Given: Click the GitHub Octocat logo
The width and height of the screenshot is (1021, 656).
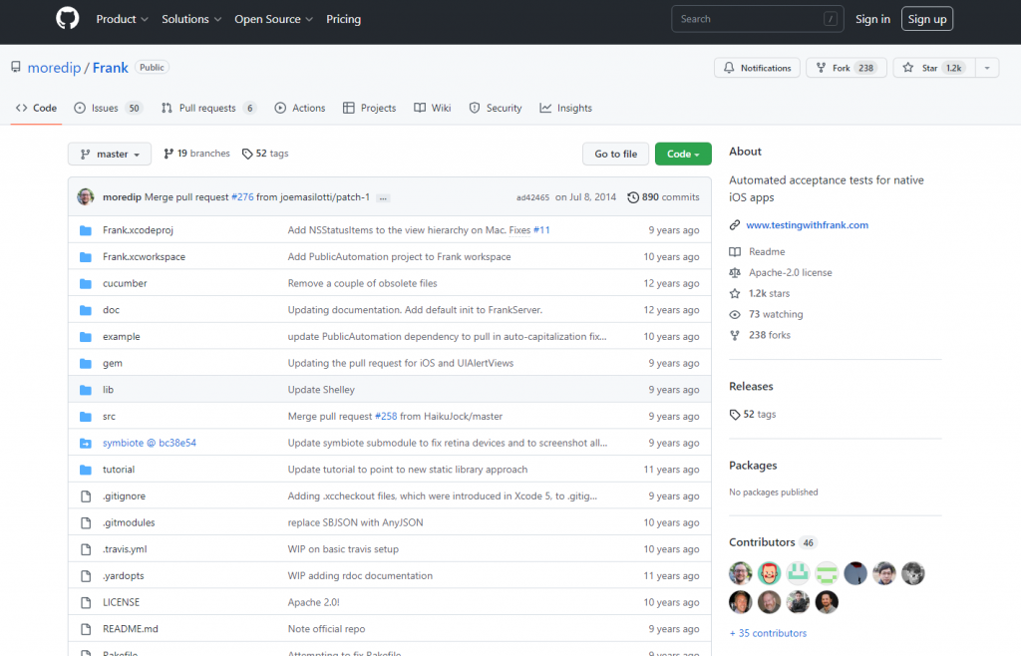Looking at the screenshot, I should (x=68, y=19).
